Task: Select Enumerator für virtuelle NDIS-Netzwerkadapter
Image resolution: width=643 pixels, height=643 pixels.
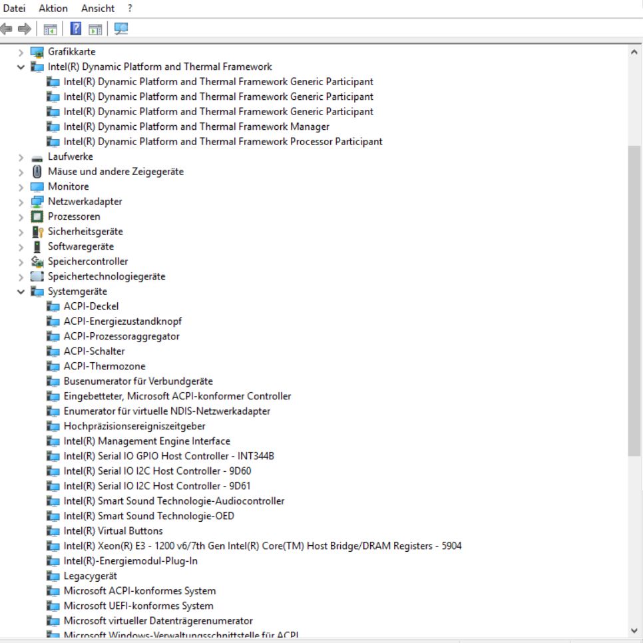Action: click(167, 411)
